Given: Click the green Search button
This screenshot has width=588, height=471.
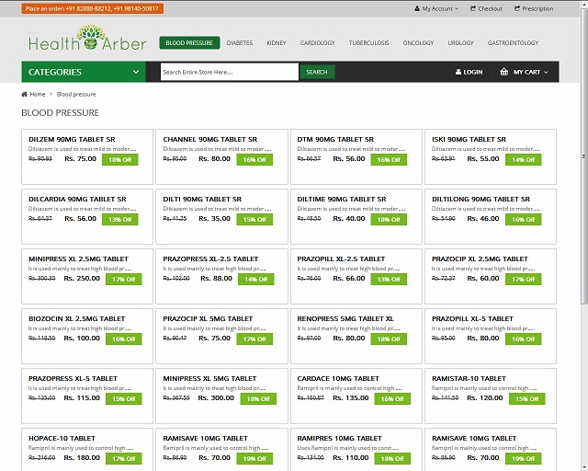Looking at the screenshot, I should [317, 72].
